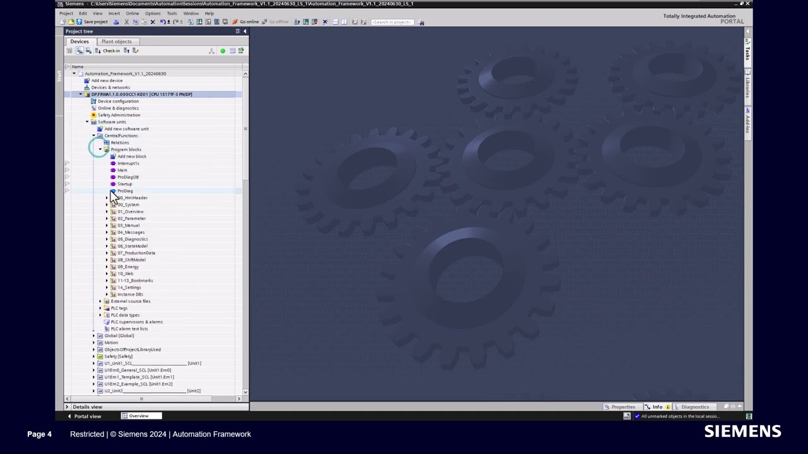Select the 07_ProductionData folder
Image resolution: width=808 pixels, height=454 pixels.
136,253
